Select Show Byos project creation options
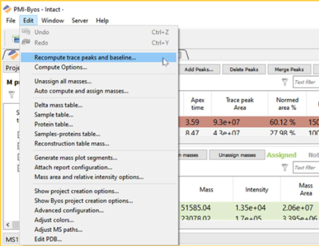The width and height of the screenshot is (319, 246). [x=98, y=201]
